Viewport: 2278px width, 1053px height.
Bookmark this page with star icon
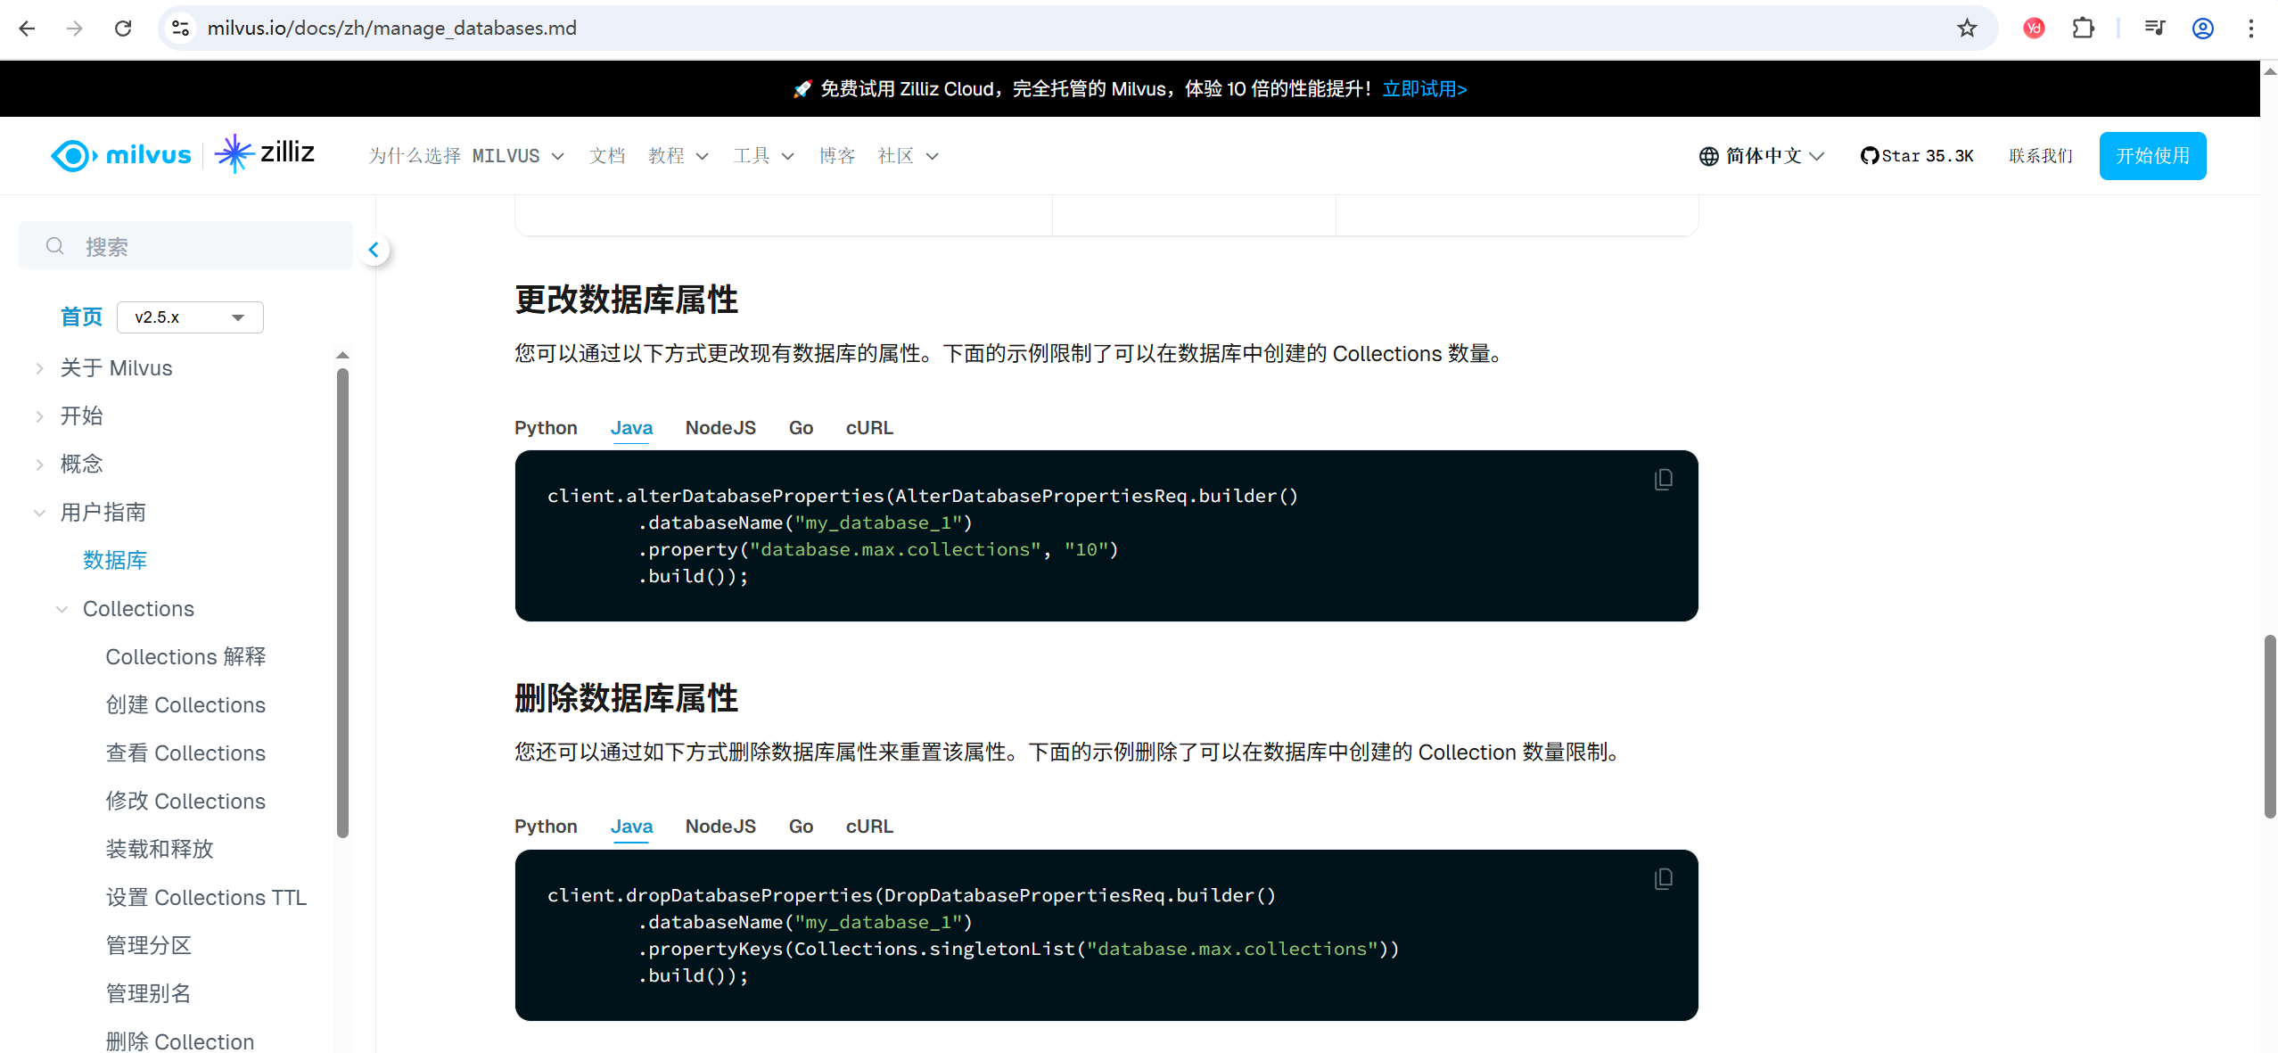tap(1966, 29)
